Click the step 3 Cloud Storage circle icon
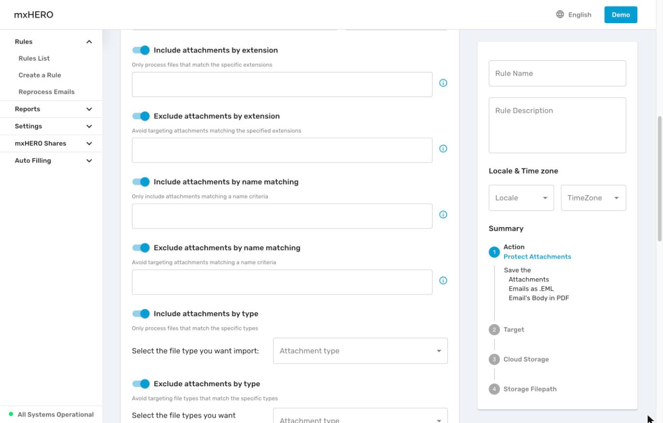The width and height of the screenshot is (663, 423). (x=494, y=359)
